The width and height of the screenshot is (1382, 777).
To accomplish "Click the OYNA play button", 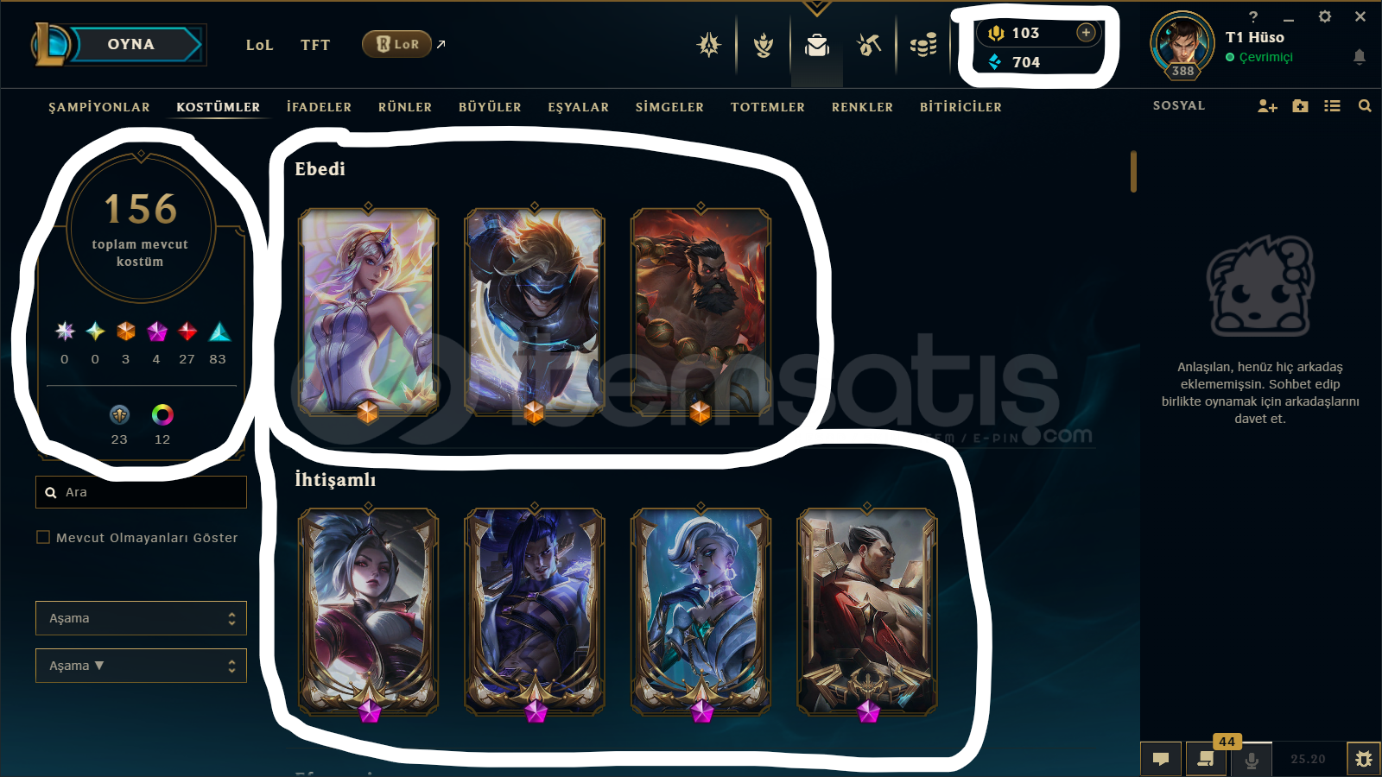I will [x=131, y=44].
